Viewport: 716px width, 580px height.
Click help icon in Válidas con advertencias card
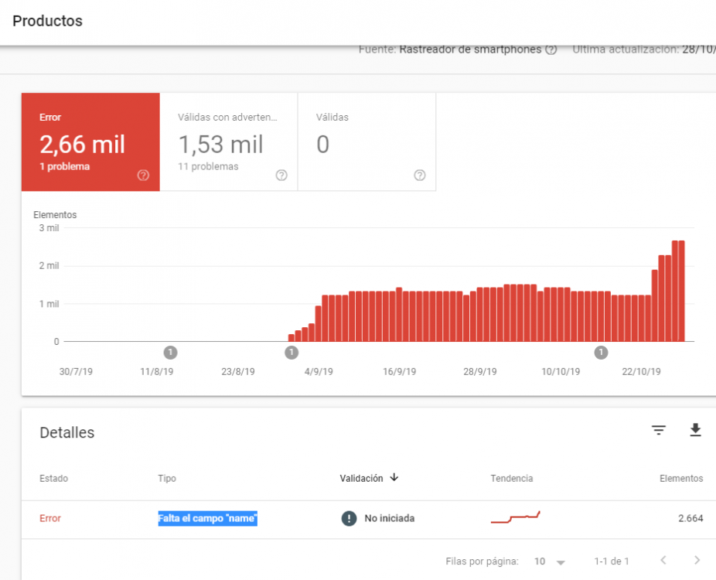(x=281, y=176)
